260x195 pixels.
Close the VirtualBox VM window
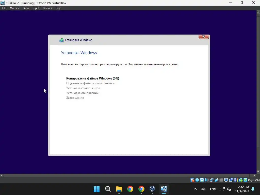point(254,3)
